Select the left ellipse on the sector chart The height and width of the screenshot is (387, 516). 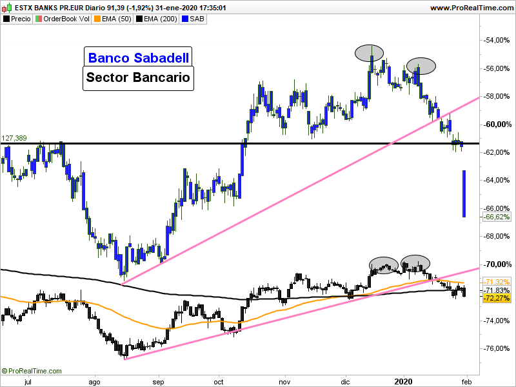pyautogui.click(x=384, y=264)
